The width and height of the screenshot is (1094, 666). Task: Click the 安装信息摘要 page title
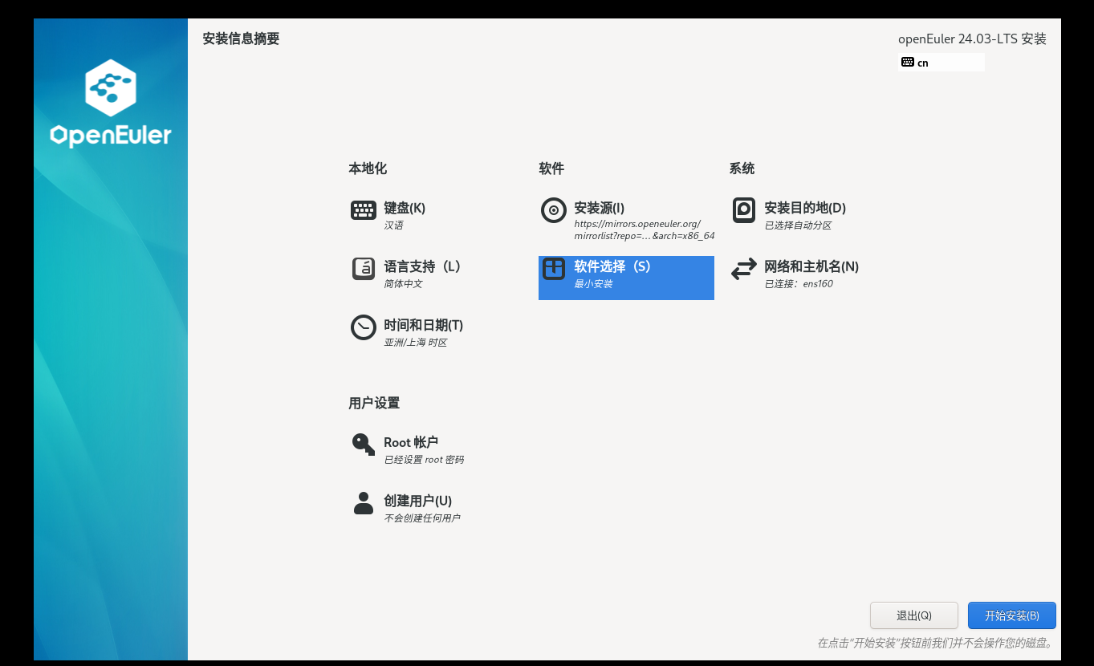click(241, 39)
